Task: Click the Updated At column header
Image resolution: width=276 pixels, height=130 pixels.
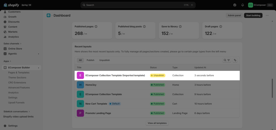Action: tap(200, 67)
